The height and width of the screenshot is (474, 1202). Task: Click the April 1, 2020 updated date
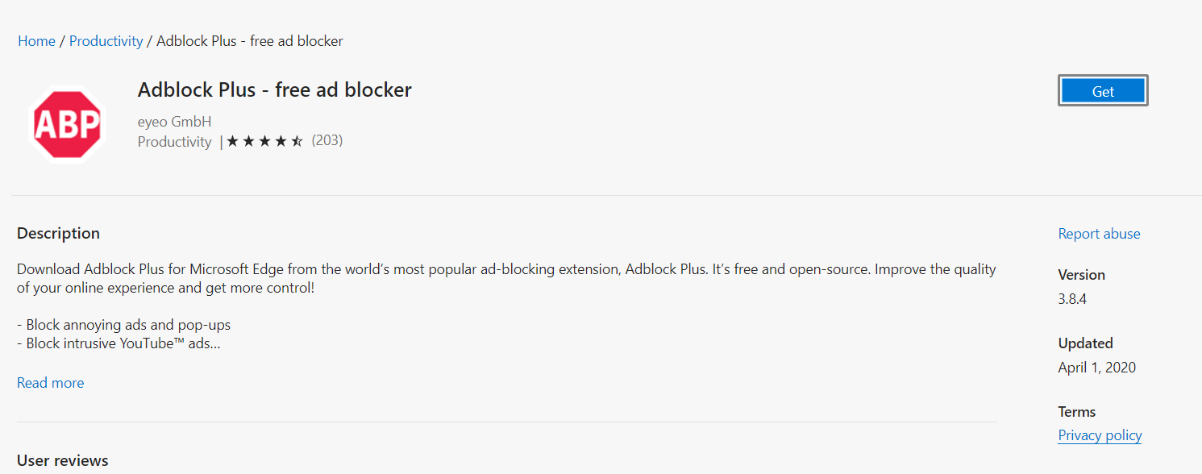point(1096,368)
